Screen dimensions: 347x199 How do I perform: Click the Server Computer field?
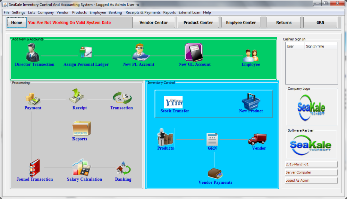click(x=311, y=172)
